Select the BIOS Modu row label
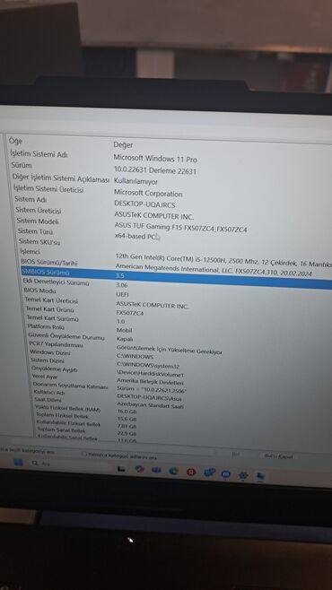The height and width of the screenshot is (590, 332). [x=39, y=291]
